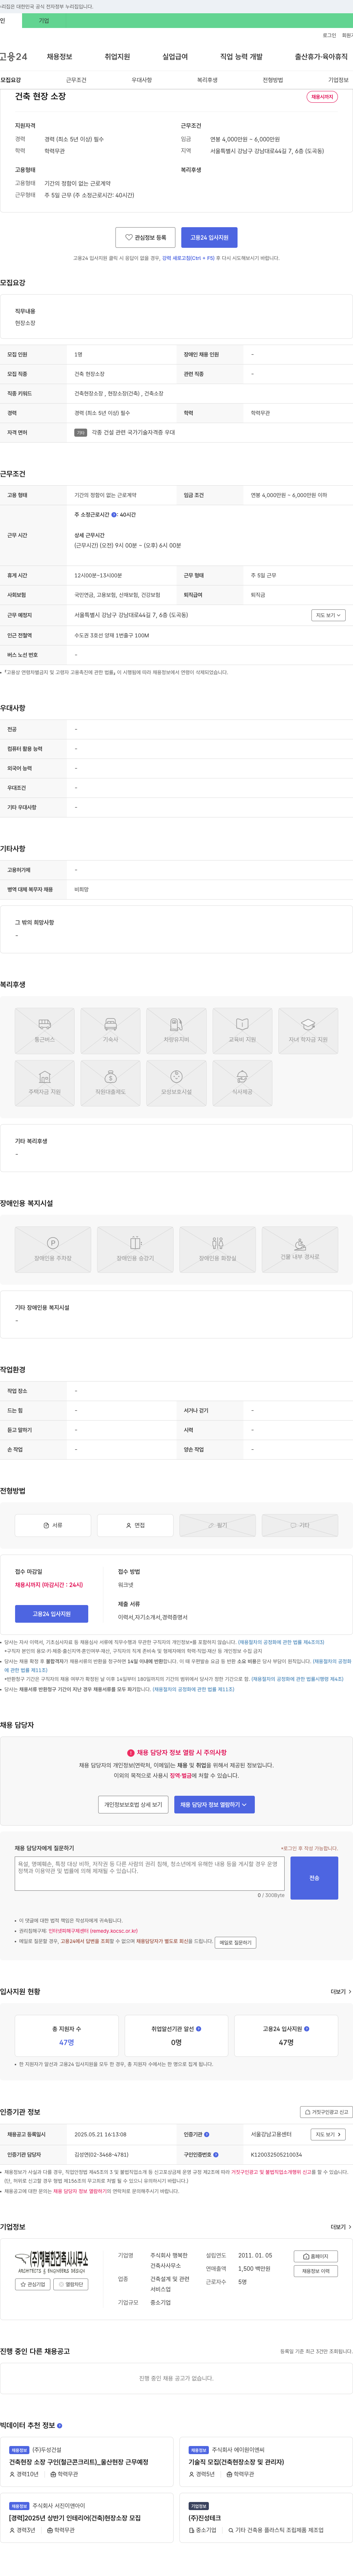Screen dimensions: 353x2576
Task: Jump to the 기업정보 section tab
Action: tap(338, 80)
